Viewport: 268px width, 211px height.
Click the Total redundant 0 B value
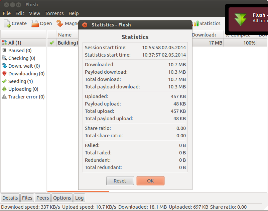(182, 167)
